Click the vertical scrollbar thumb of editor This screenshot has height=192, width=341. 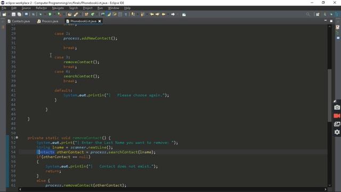[x=329, y=95]
